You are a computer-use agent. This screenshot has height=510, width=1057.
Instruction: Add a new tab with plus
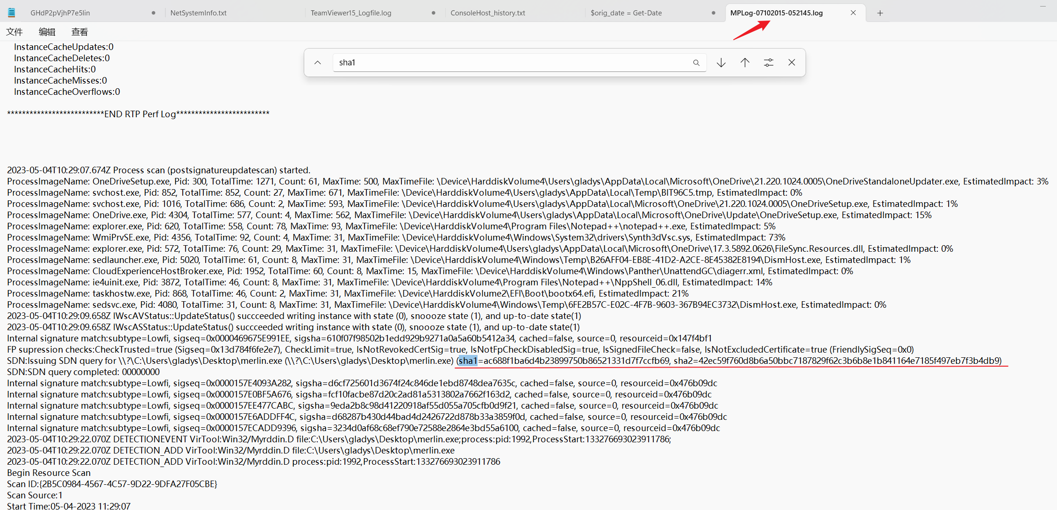880,13
